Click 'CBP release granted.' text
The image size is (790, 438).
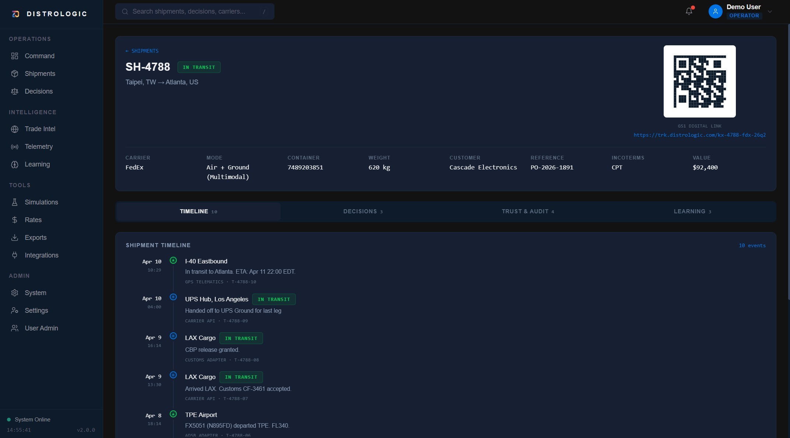tap(212, 350)
